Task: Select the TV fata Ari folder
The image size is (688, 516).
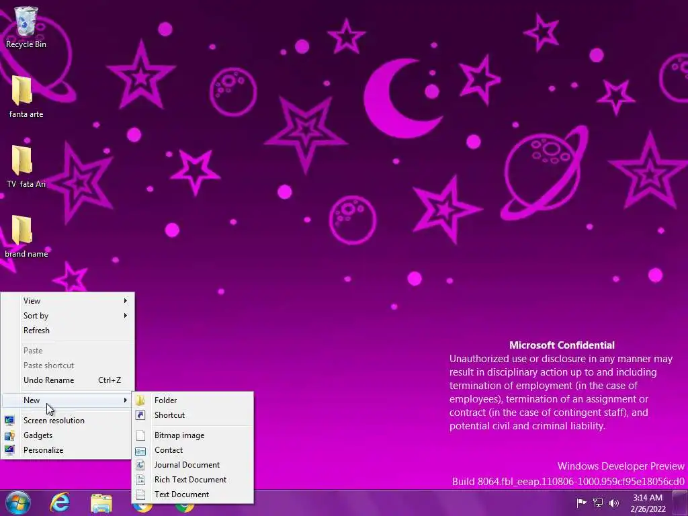Action: point(21,160)
